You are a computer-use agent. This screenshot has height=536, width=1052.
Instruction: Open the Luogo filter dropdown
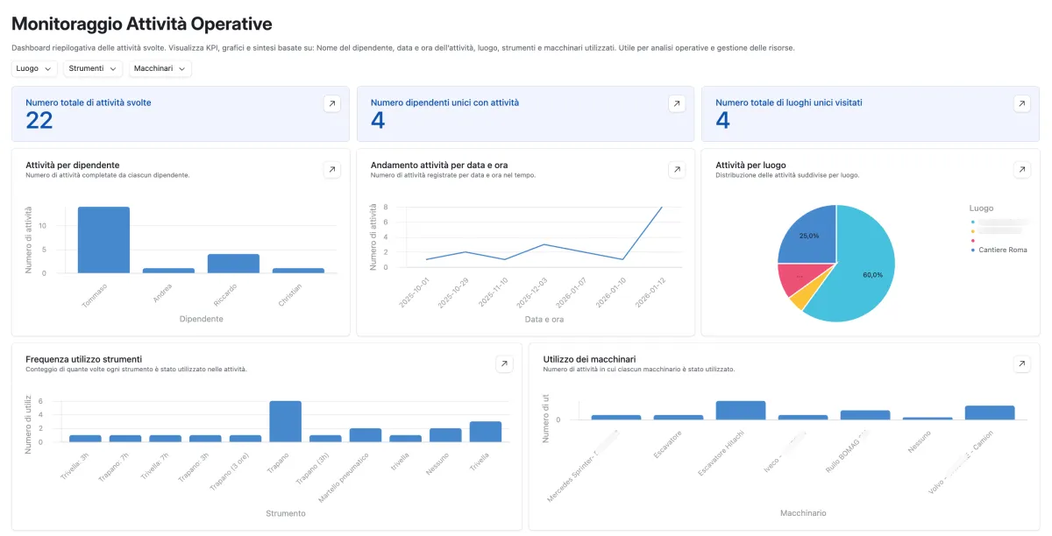pos(35,68)
